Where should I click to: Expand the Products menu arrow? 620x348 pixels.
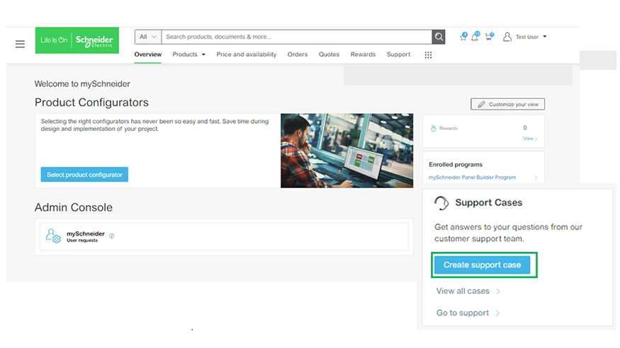[203, 54]
